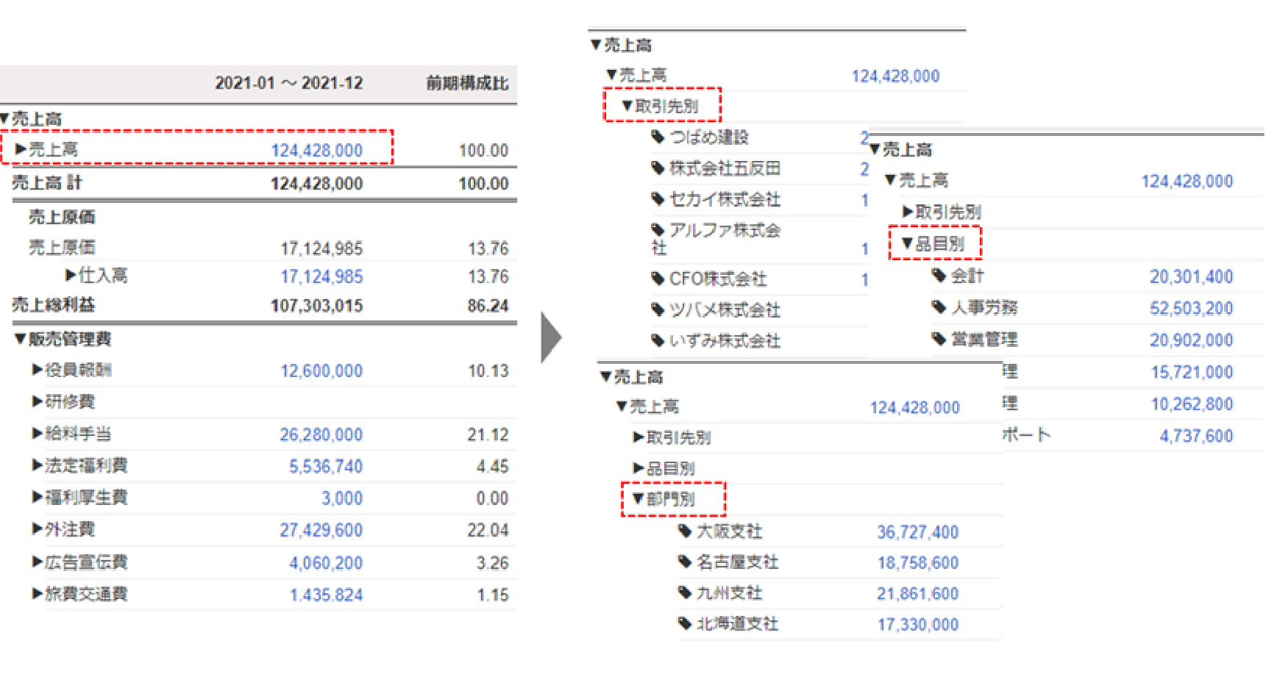Select the tag icon next to 人事労務
1266x677 pixels.
tap(939, 307)
